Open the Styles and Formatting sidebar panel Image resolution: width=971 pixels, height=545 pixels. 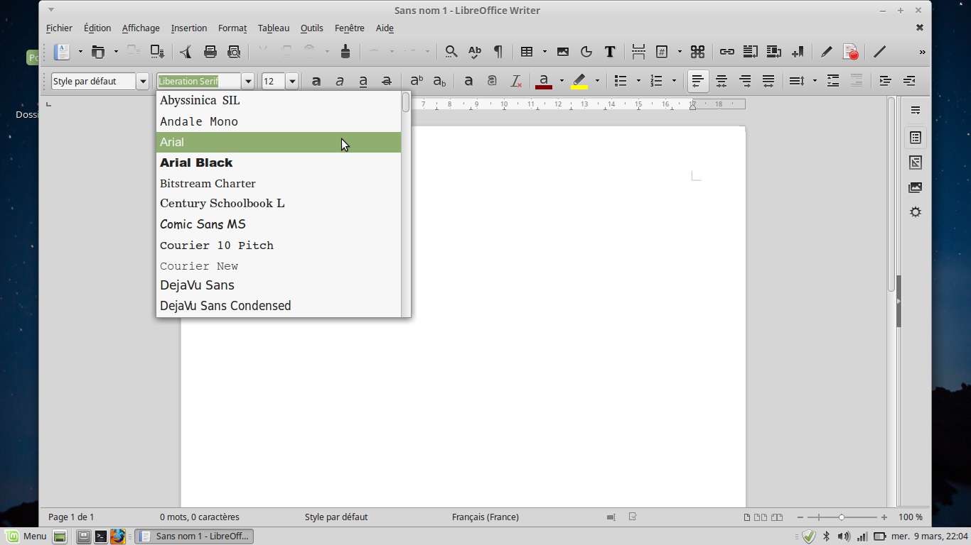click(x=916, y=163)
